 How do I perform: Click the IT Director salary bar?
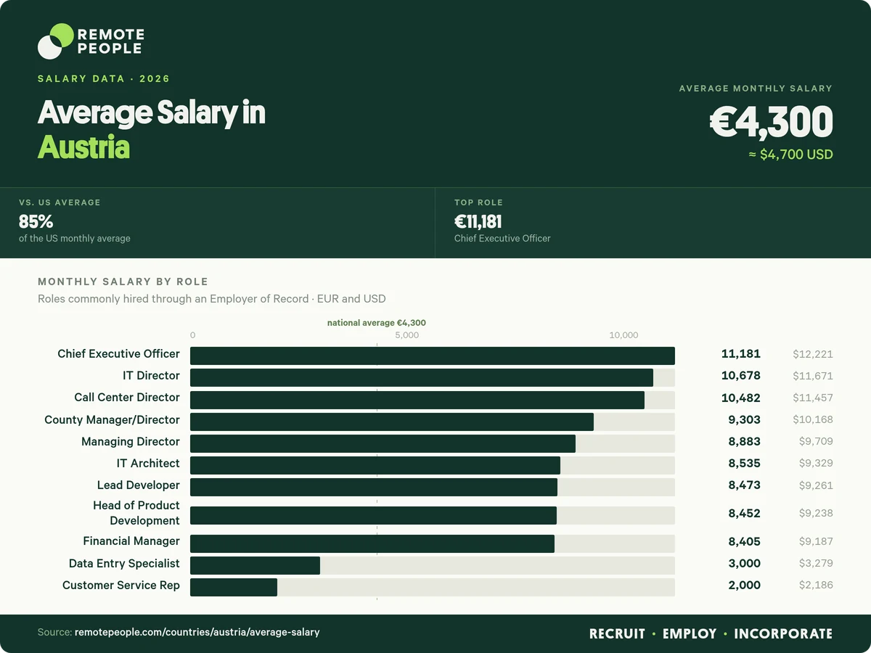tap(422, 377)
